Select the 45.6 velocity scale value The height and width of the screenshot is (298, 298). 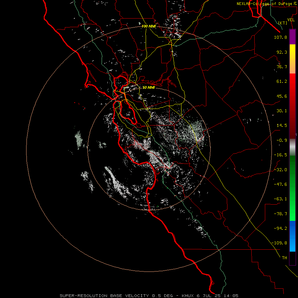click(x=282, y=96)
